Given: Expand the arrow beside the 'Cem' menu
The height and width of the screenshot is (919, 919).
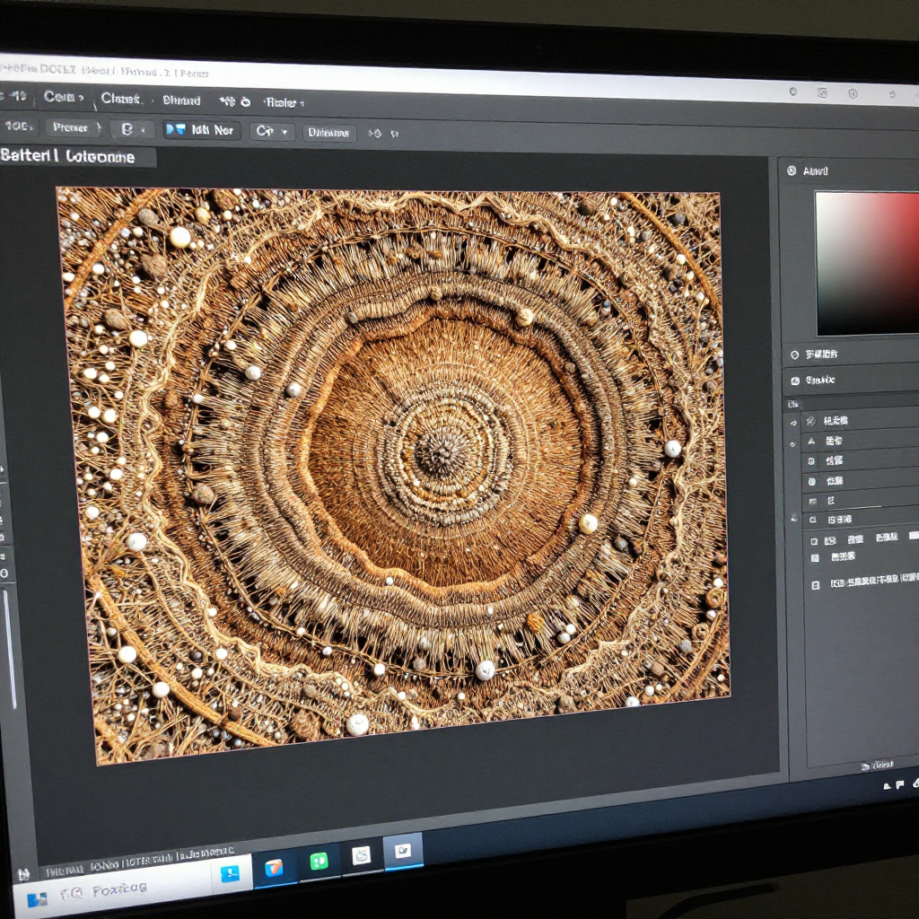Looking at the screenshot, I should [x=82, y=98].
